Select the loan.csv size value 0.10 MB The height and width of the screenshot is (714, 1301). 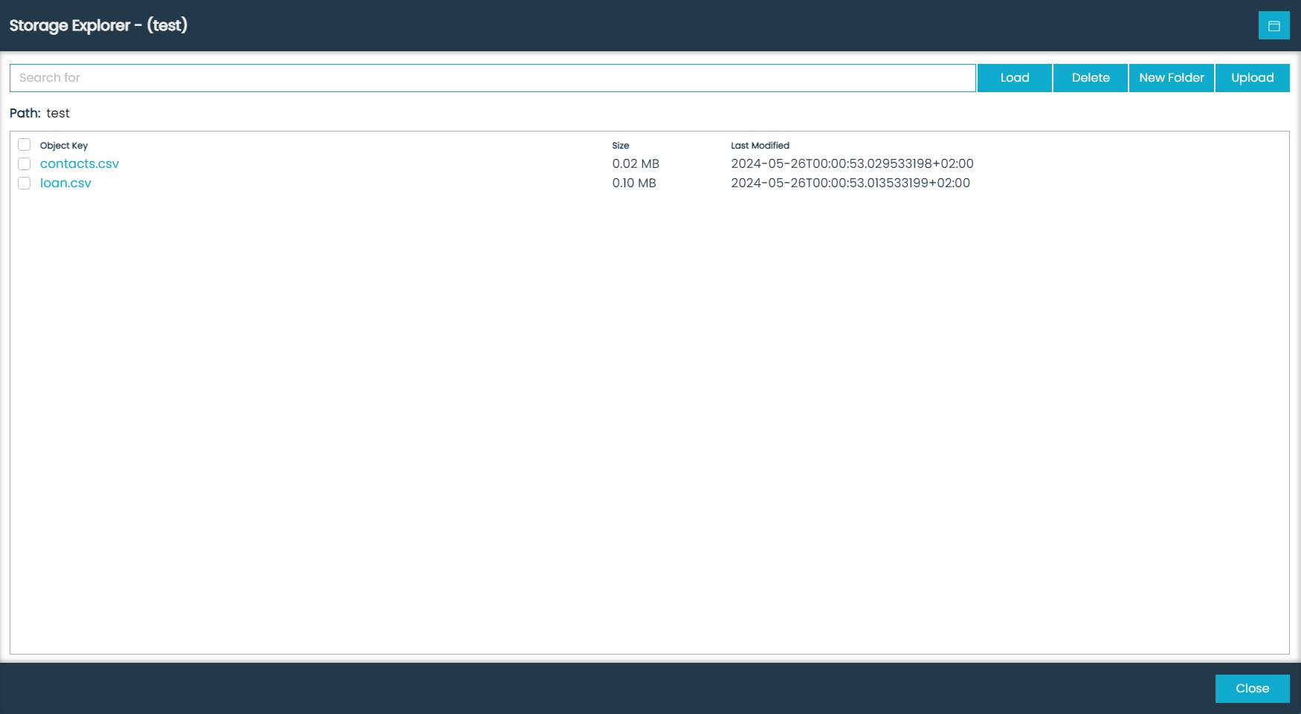tap(633, 183)
